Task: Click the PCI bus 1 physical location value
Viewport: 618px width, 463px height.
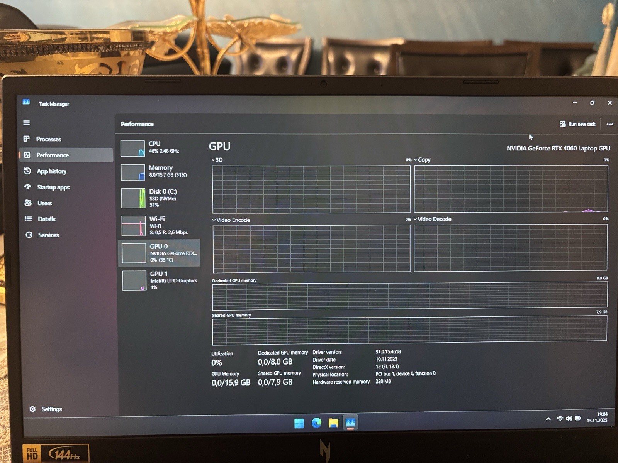Action: 406,373
